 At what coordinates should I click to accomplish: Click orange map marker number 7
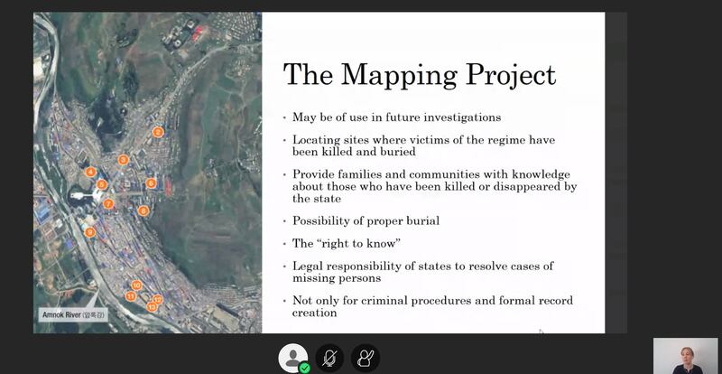click(x=108, y=203)
